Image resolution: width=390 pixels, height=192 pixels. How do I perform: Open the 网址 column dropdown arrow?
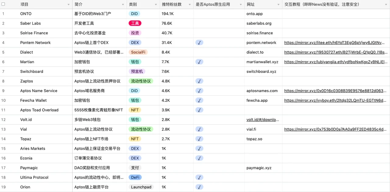278,5
